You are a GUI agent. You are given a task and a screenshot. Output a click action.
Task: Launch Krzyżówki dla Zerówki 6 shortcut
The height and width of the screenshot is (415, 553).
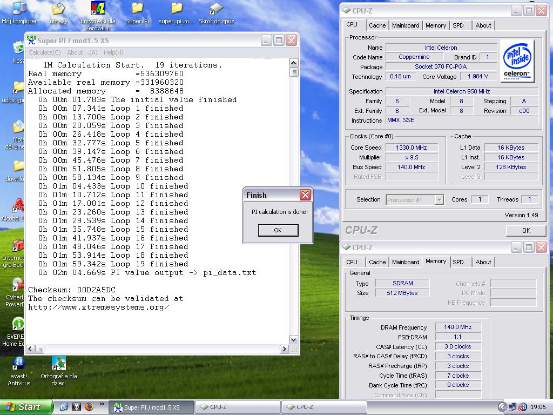98,9
